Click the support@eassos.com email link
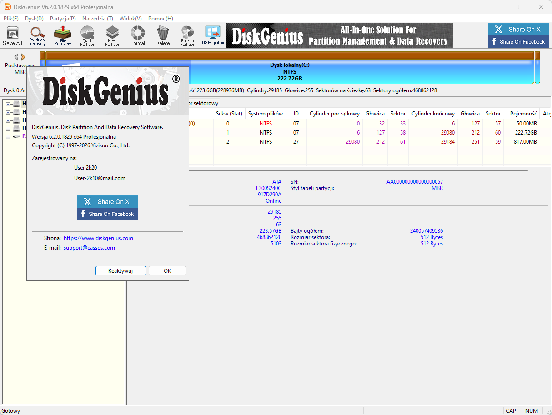The image size is (552, 415). pyautogui.click(x=89, y=248)
